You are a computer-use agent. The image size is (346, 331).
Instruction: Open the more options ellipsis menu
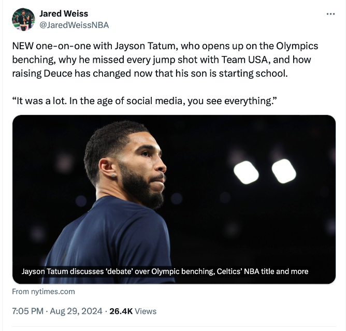(x=330, y=14)
